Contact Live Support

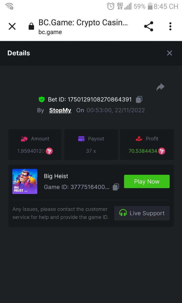142,213
